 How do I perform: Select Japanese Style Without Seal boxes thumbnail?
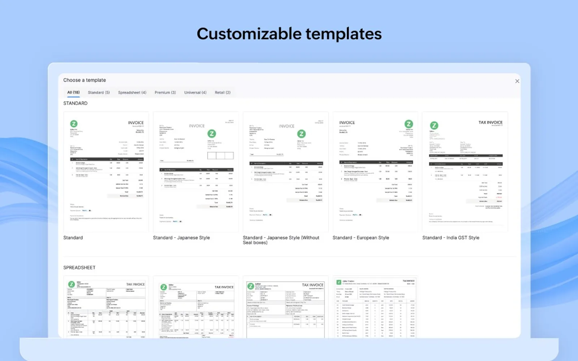point(285,172)
